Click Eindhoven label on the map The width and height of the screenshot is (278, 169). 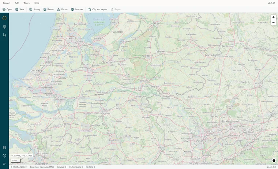(114, 140)
